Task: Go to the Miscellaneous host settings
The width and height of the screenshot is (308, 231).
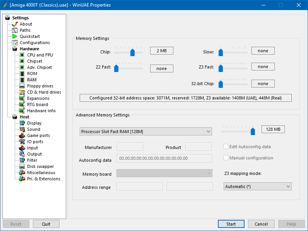Action: 41,173
